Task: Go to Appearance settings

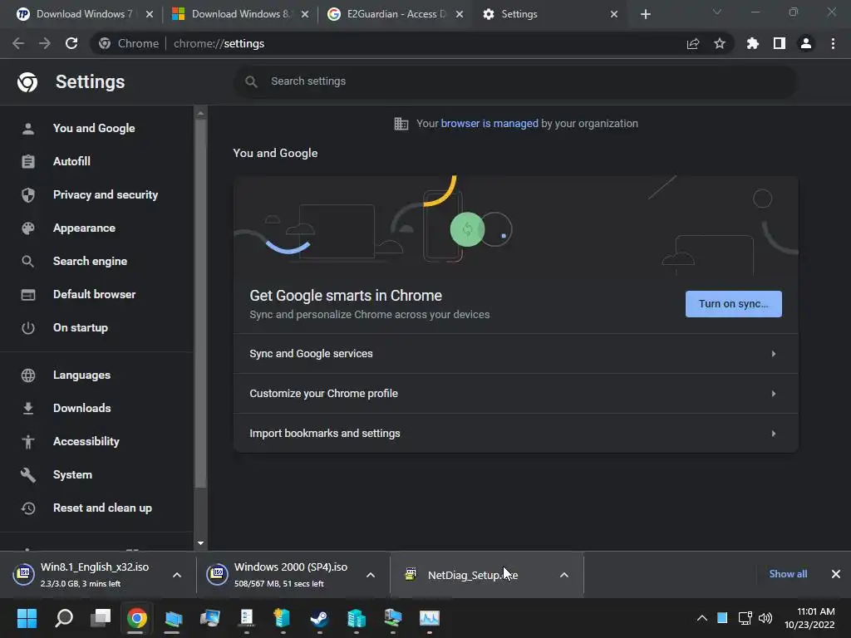Action: (x=84, y=228)
